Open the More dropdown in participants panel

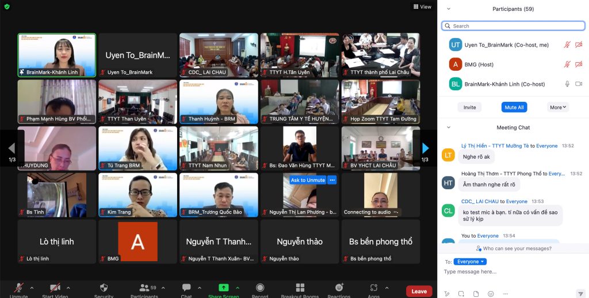click(x=558, y=107)
